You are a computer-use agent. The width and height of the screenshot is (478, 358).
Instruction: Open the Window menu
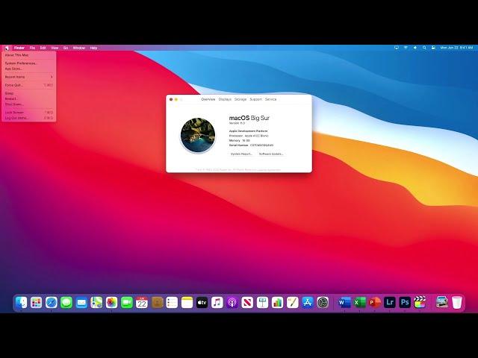tap(79, 48)
